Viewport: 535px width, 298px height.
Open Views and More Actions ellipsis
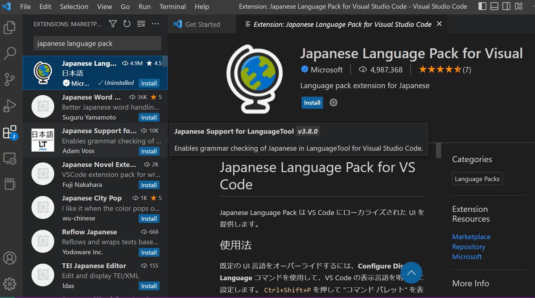[155, 24]
